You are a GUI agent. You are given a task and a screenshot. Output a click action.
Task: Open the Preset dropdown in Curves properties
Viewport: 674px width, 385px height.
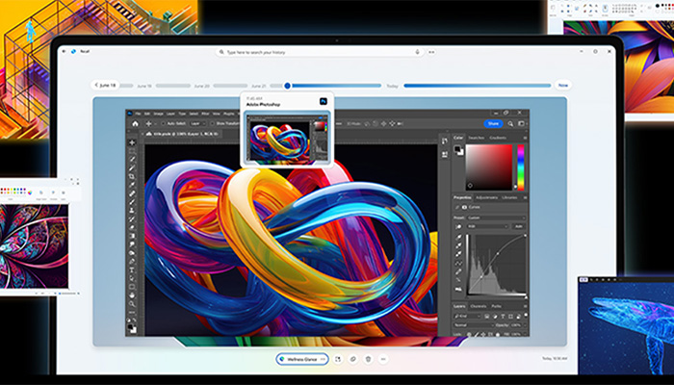pyautogui.click(x=491, y=217)
